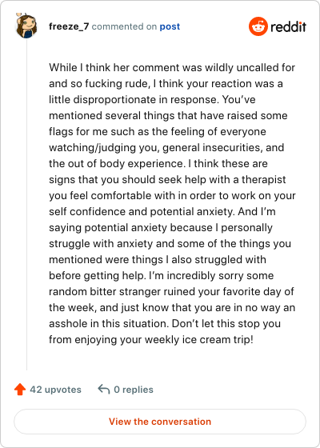320x448 pixels.
Task: Click the reddit wordmark text
Action: [288, 26]
